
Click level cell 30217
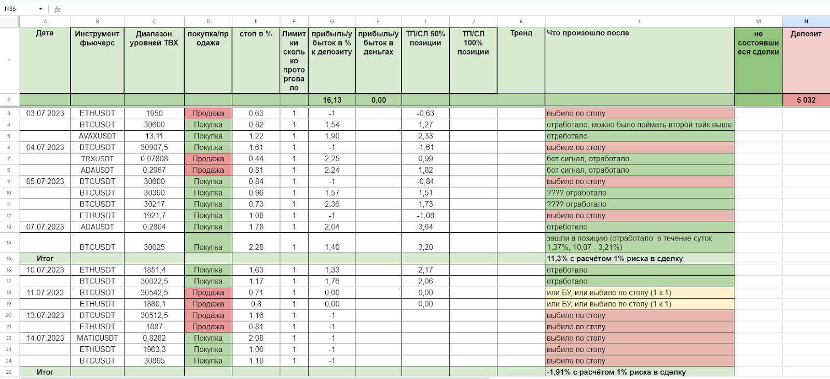154,204
